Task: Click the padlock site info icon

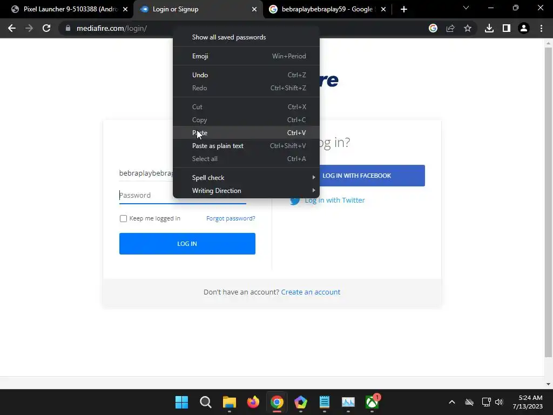Action: coord(68,28)
